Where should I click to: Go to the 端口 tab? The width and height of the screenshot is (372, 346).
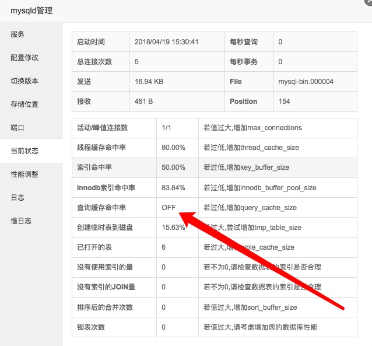point(17,128)
